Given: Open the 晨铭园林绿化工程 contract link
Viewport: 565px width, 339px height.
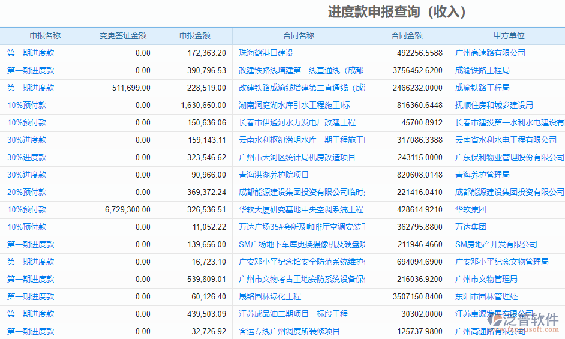Looking at the screenshot, I should tap(269, 297).
